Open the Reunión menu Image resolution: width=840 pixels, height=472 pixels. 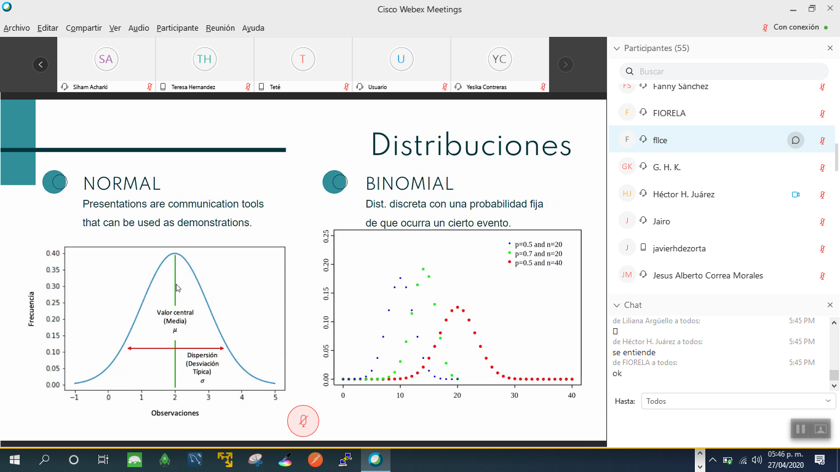220,28
